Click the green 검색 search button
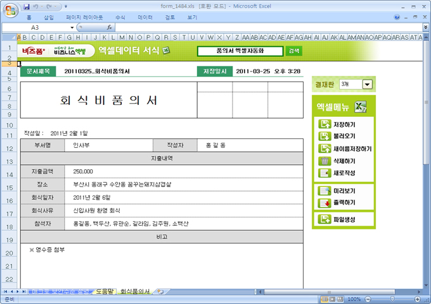Image resolution: width=431 pixels, height=304 pixels. tap(294, 51)
